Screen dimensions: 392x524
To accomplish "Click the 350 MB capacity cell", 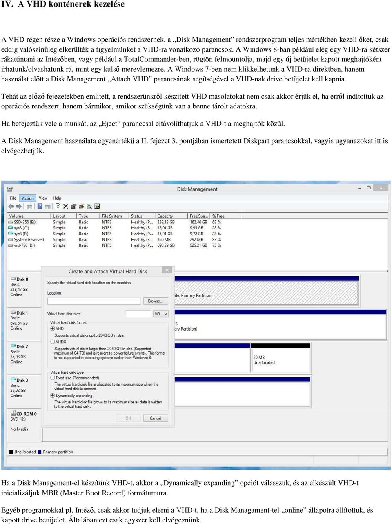I will pos(164,240).
